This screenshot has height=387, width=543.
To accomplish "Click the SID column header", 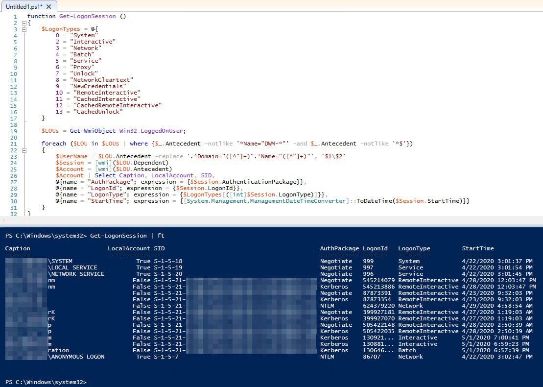I will (x=159, y=248).
